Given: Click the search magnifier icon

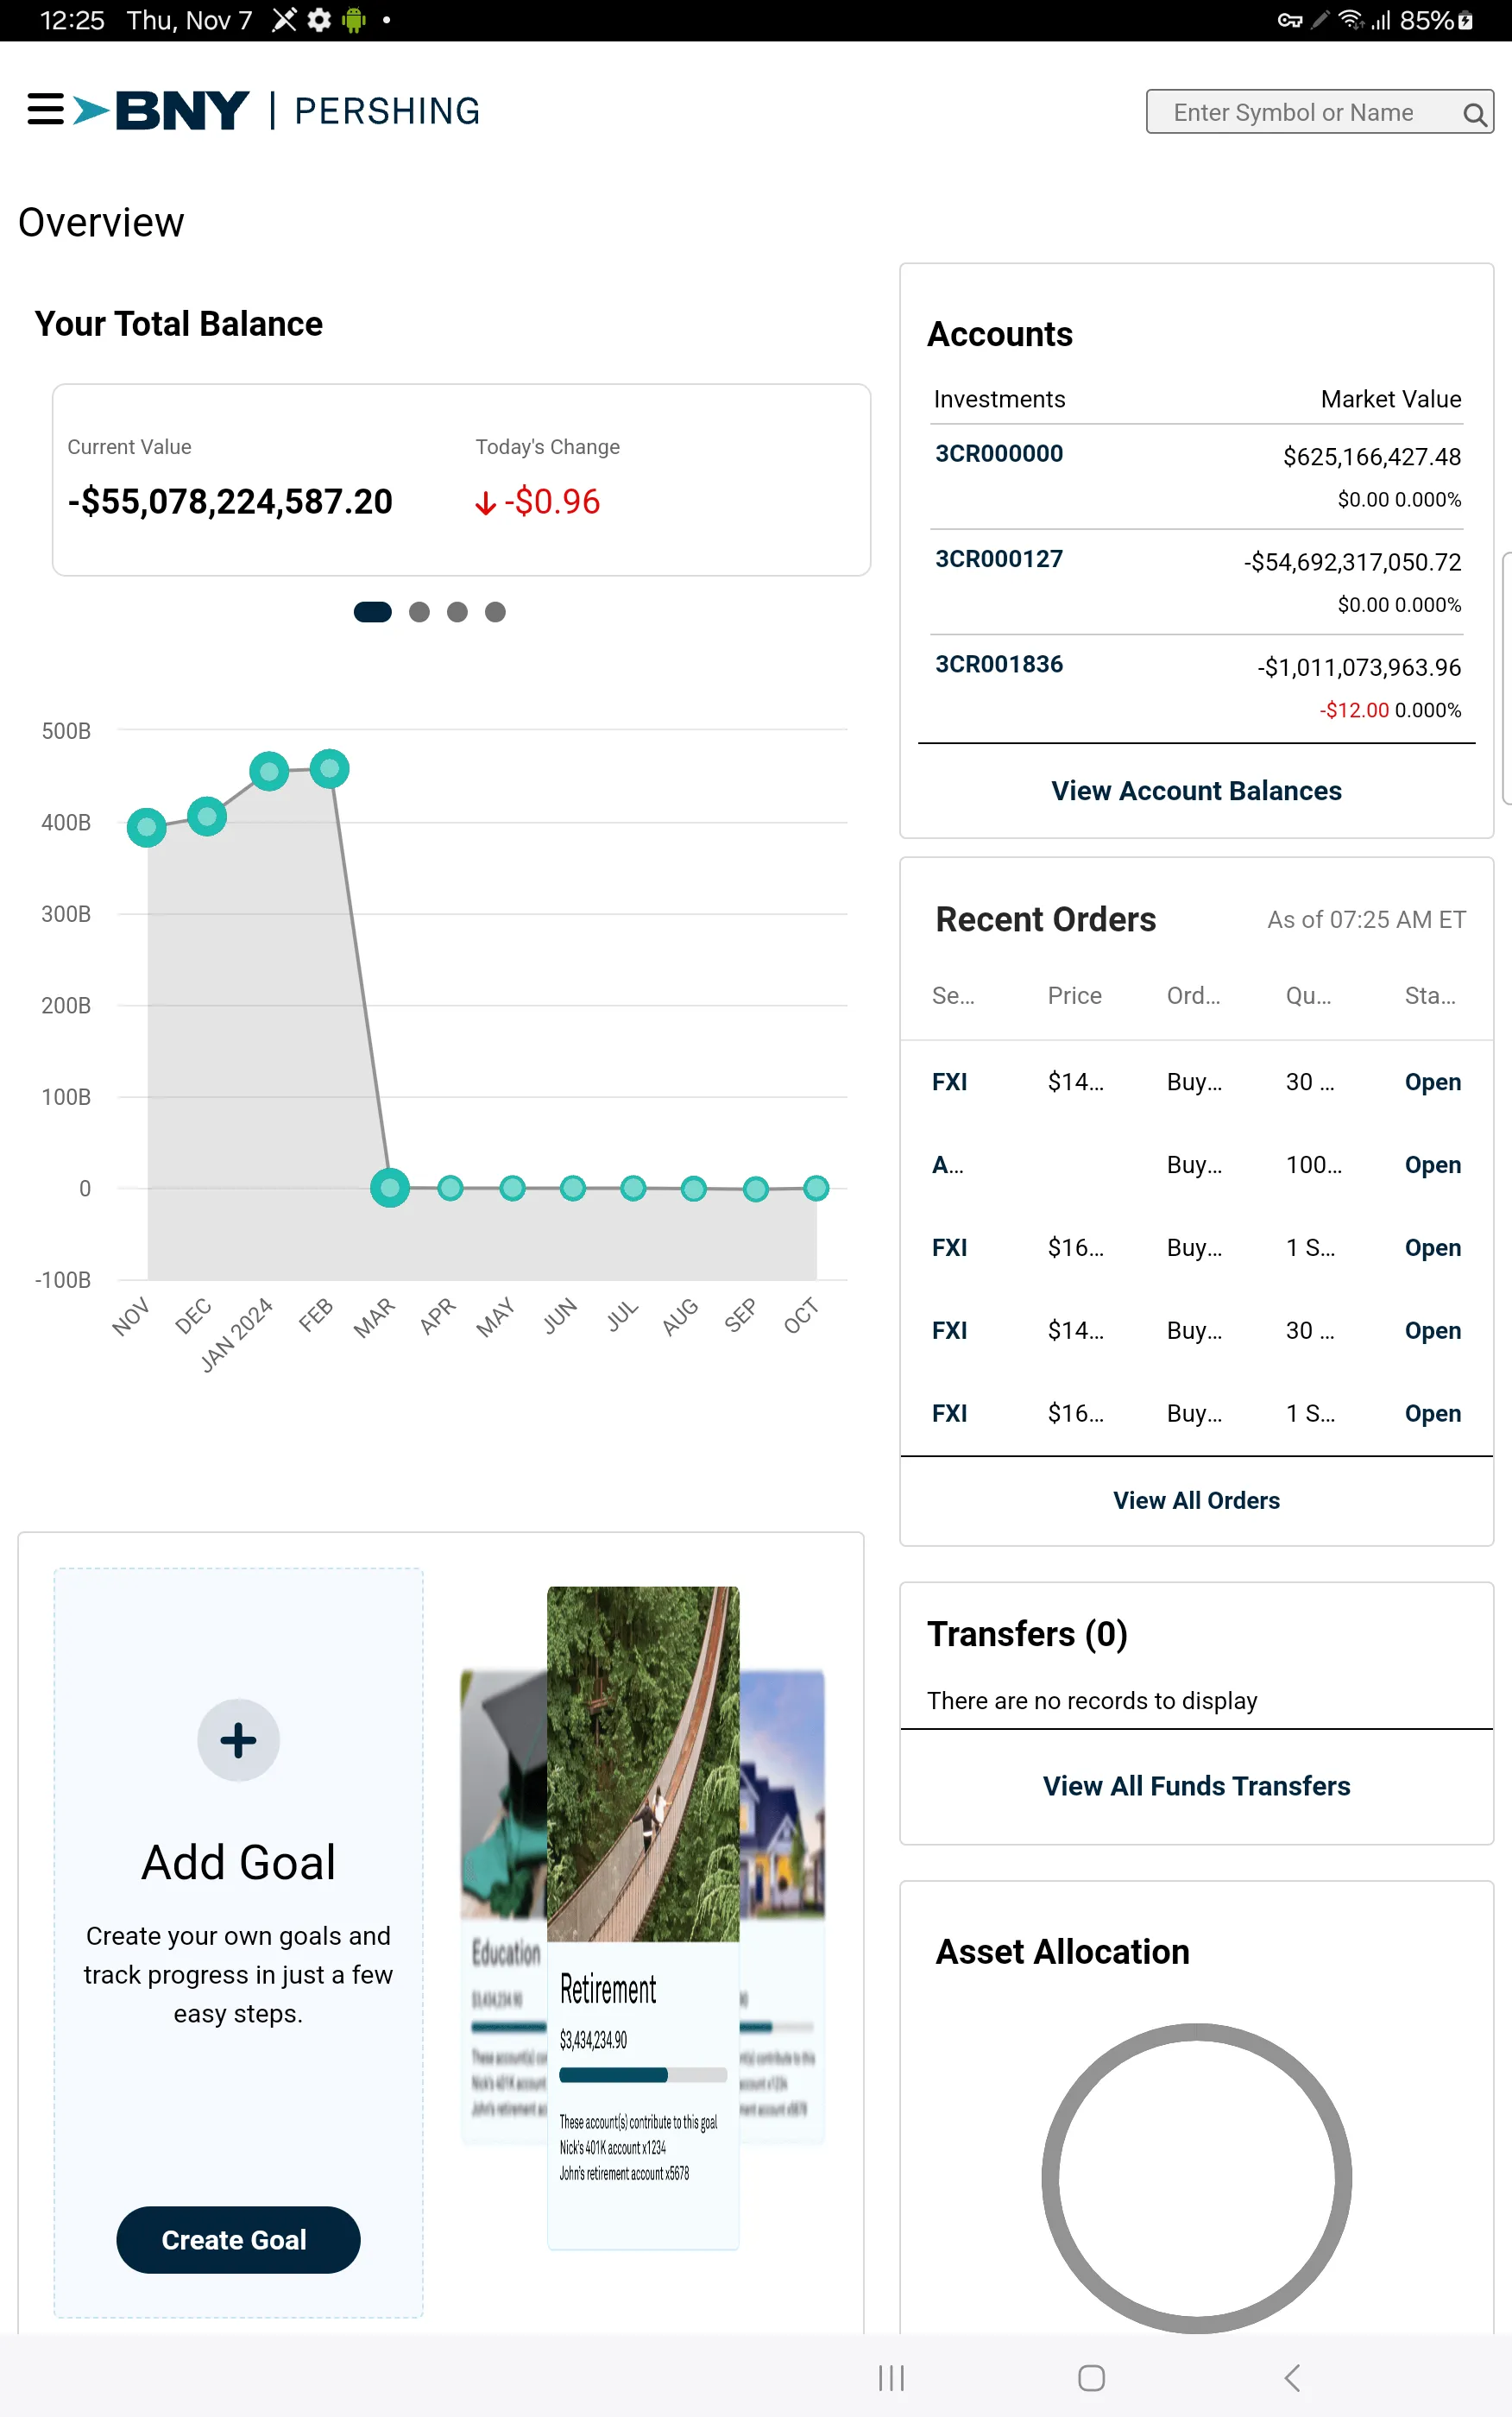Looking at the screenshot, I should 1474,114.
